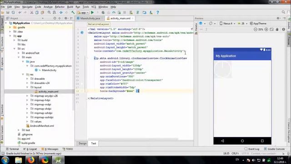
Task: Select AndroidManifest.xml in project tree
Action: [x=42, y=126]
